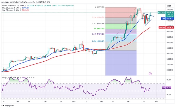Click the USDT currency label on price axis
Viewport: 176px width, 108px height.
[169, 6]
